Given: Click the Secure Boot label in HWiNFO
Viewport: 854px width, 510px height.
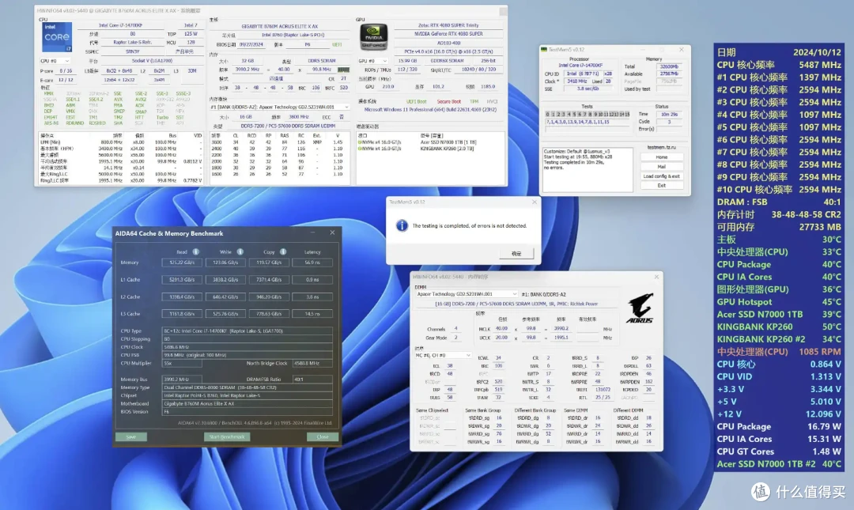Looking at the screenshot, I should [x=449, y=101].
